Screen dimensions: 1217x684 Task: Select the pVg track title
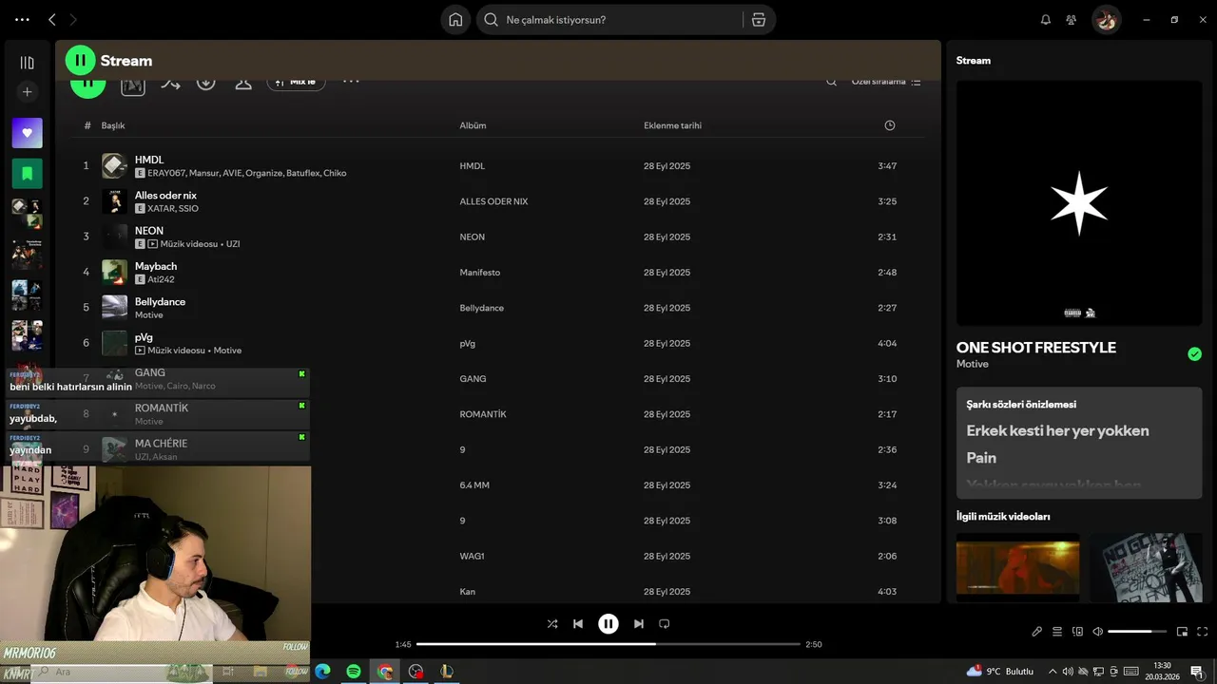point(144,337)
